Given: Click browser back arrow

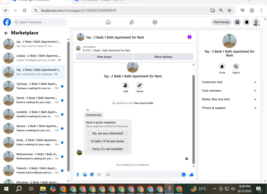Looking at the screenshot, I should click(6, 10).
